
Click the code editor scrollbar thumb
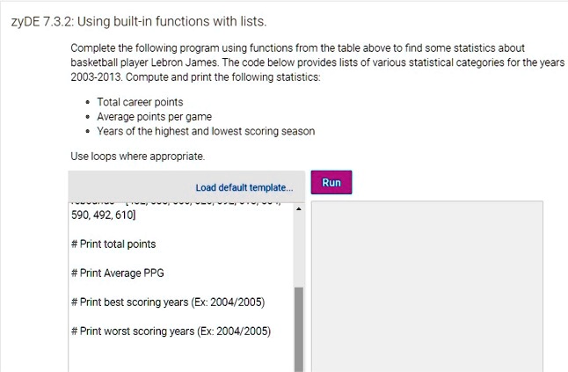(299, 330)
